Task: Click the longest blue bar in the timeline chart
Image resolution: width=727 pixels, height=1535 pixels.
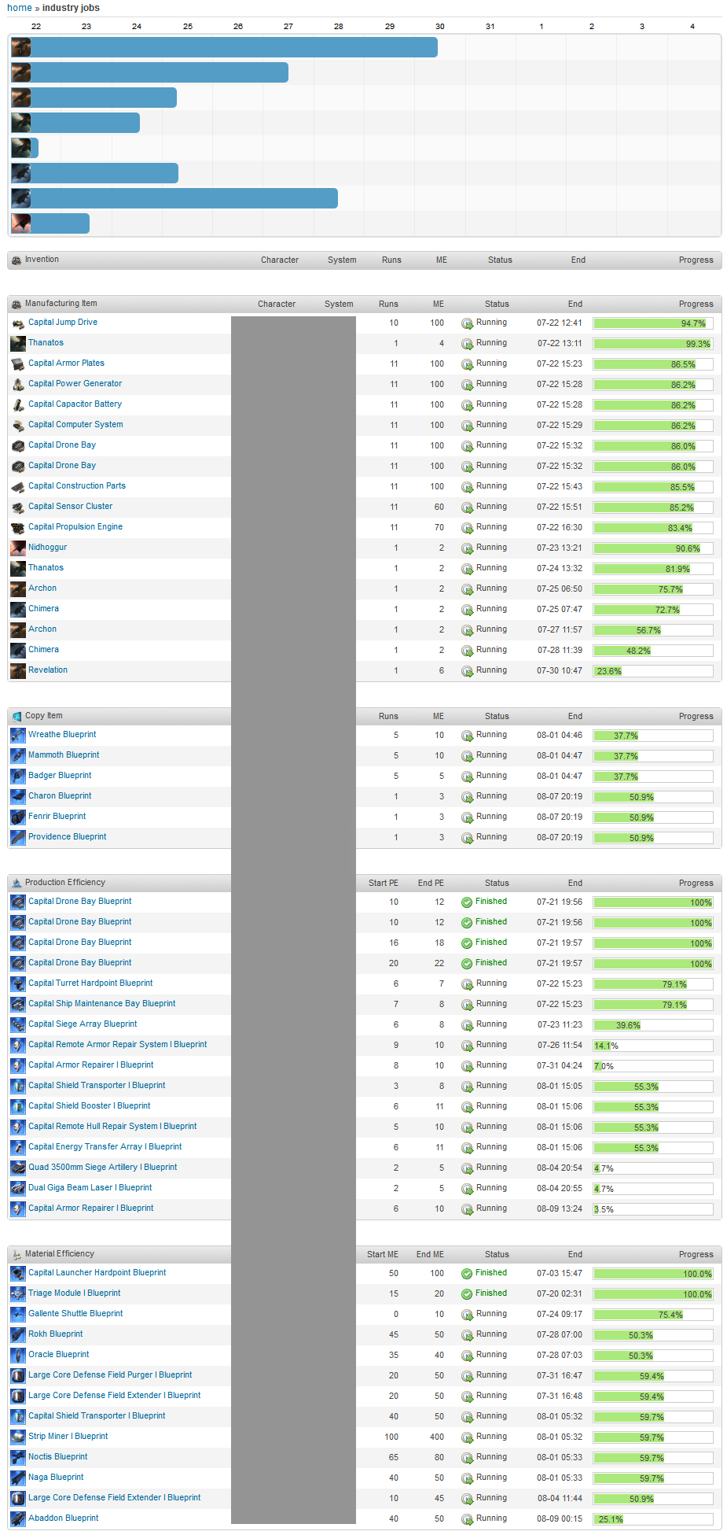Action: 233,47
